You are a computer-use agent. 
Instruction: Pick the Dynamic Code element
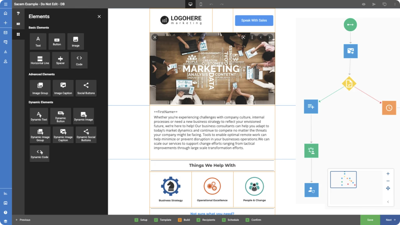click(x=39, y=154)
